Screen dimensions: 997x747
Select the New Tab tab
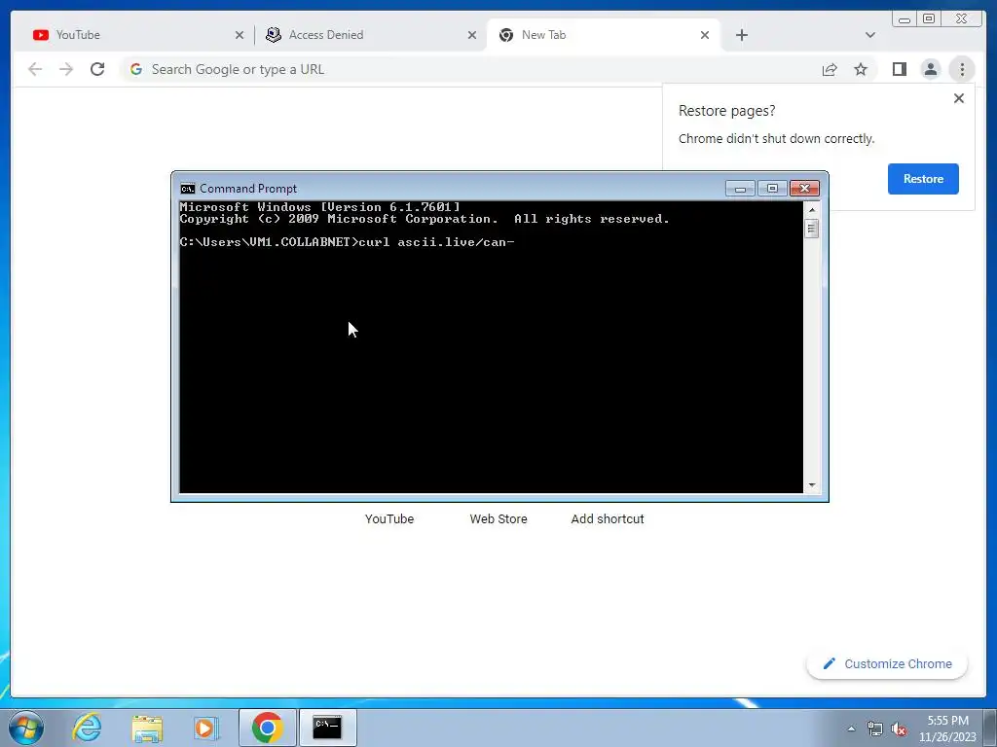click(x=604, y=35)
